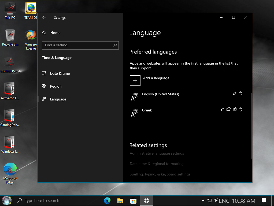Open the clock showing 10:38 AM
The height and width of the screenshot is (206, 274).
coord(244,201)
